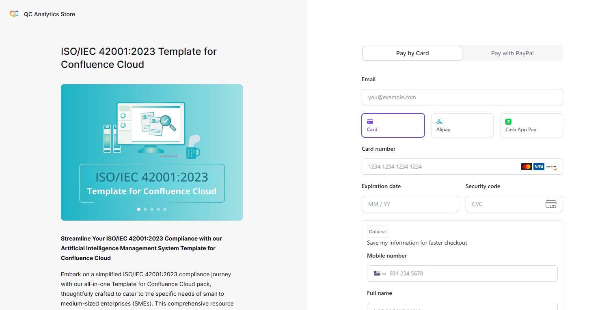Click the Mastercard logo in card number field
615x310 pixels.
click(x=527, y=167)
